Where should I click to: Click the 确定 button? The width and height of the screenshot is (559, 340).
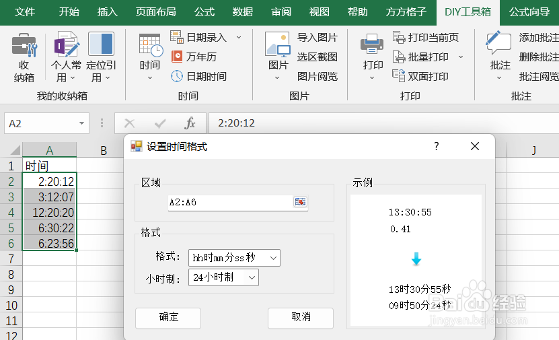[x=168, y=317]
